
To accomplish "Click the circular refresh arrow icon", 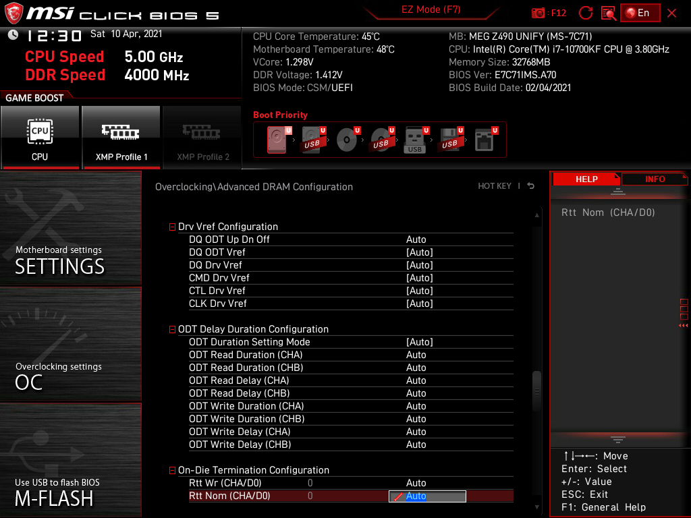I will 586,13.
